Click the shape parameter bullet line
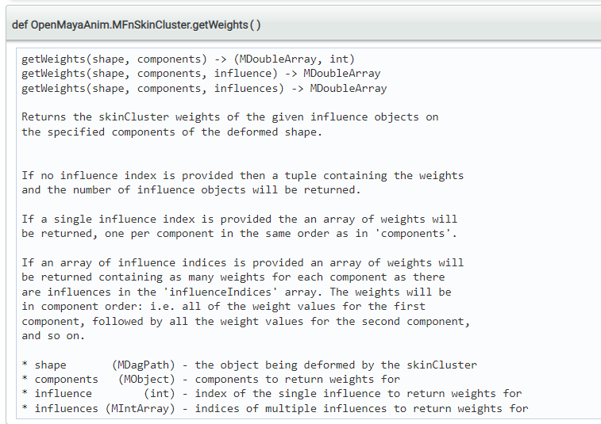 pos(249,365)
